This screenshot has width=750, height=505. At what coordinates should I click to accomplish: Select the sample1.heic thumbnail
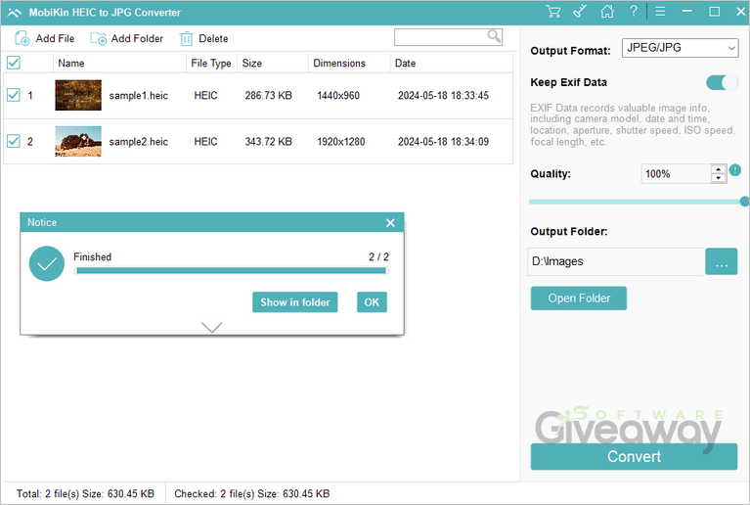coord(78,95)
